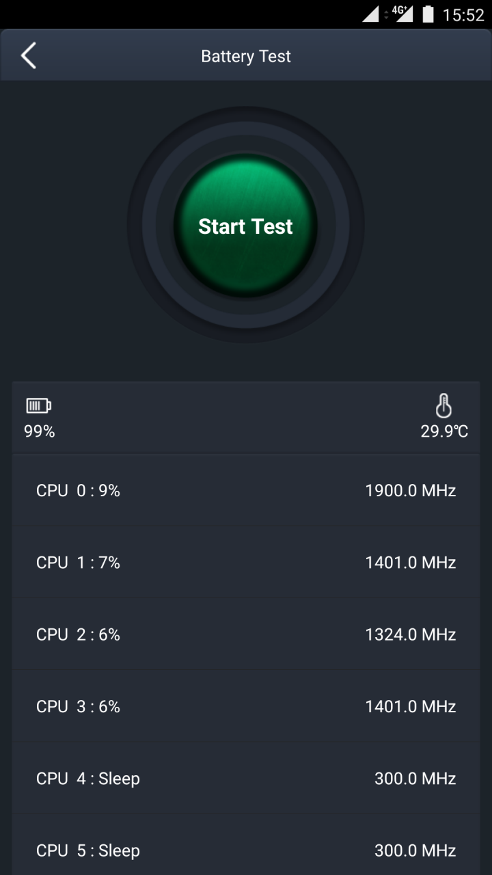Select the CPU 1 : 7% row

click(246, 562)
